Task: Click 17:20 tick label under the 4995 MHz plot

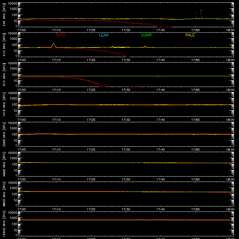Action: tap(91, 180)
